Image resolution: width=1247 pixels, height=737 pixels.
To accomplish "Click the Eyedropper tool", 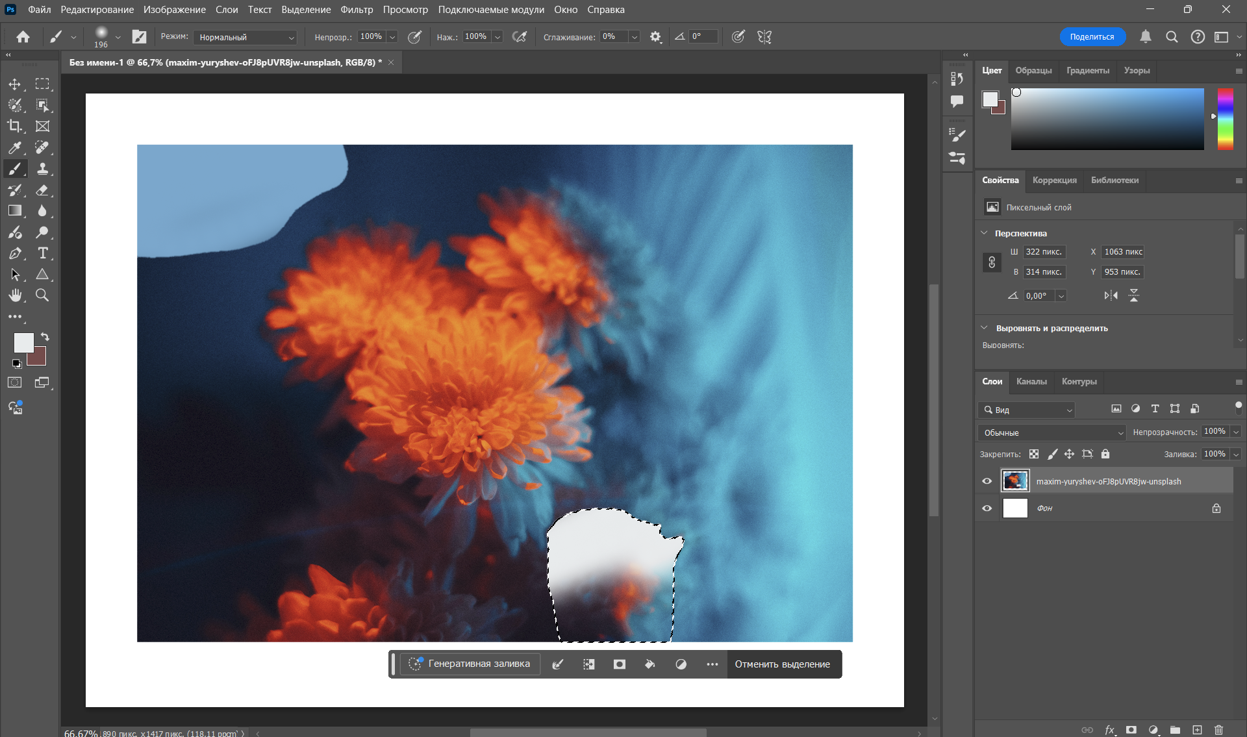I will tap(14, 148).
